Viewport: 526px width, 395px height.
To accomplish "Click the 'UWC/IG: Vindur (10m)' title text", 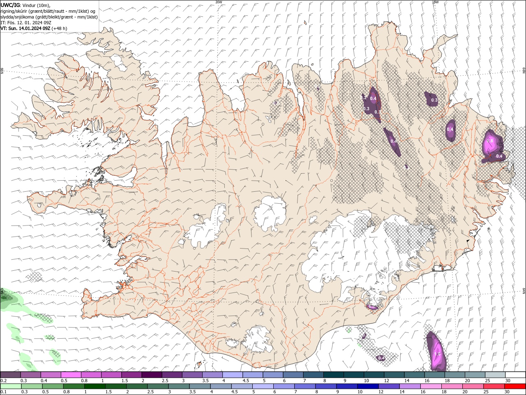I will pos(25,5).
